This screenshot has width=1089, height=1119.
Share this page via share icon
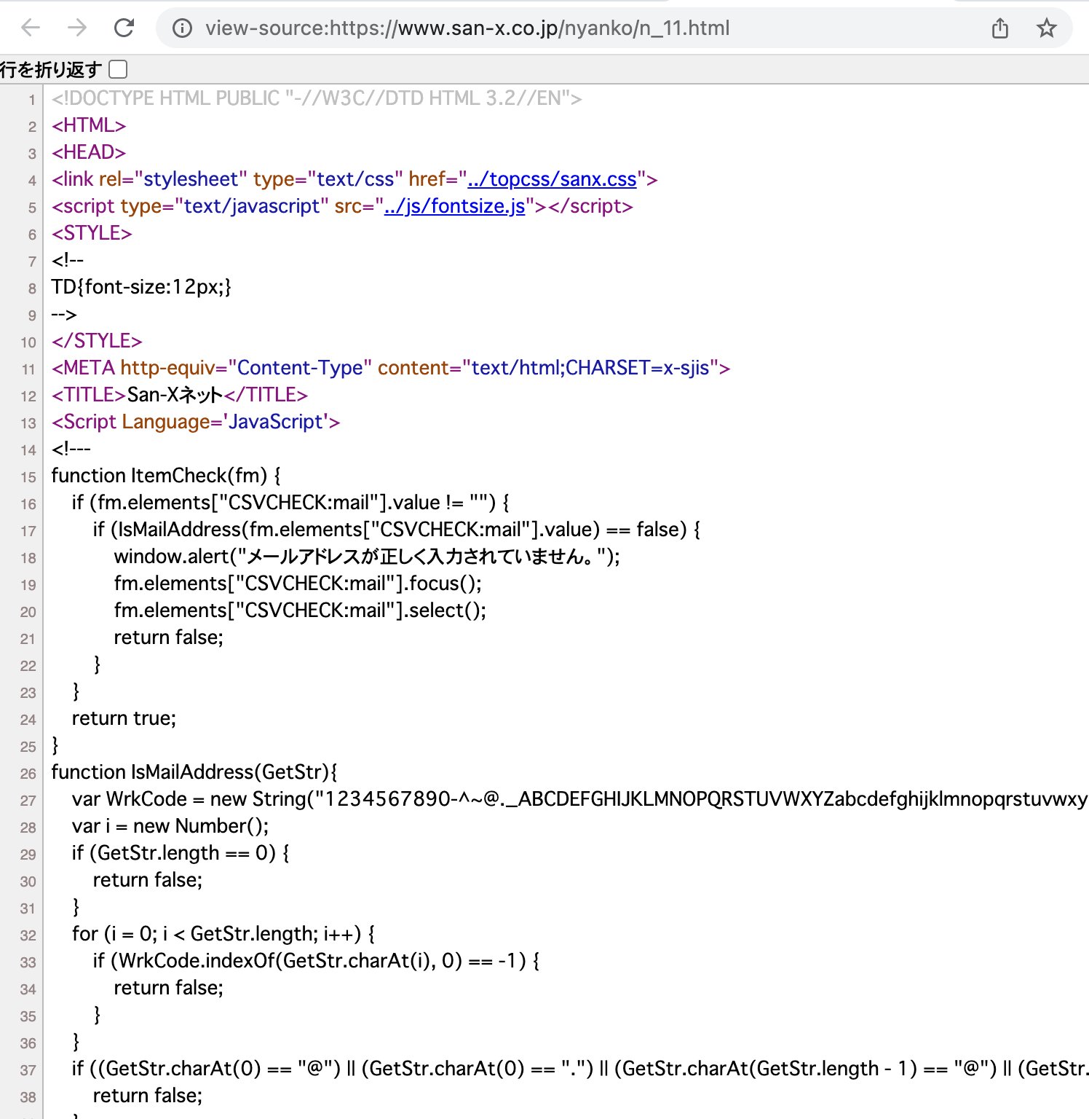pos(1000,28)
